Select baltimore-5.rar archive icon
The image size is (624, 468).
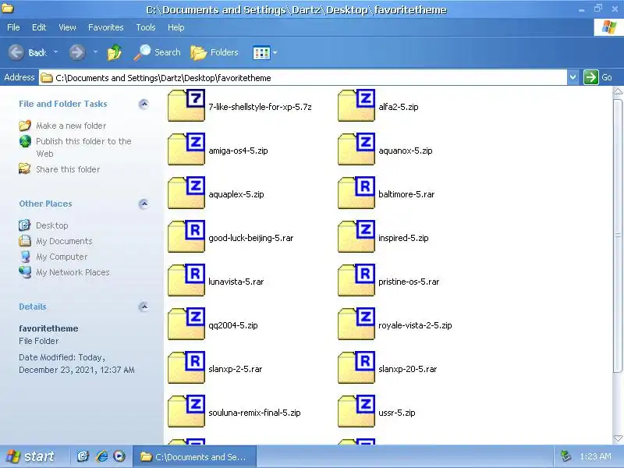pyautogui.click(x=356, y=193)
